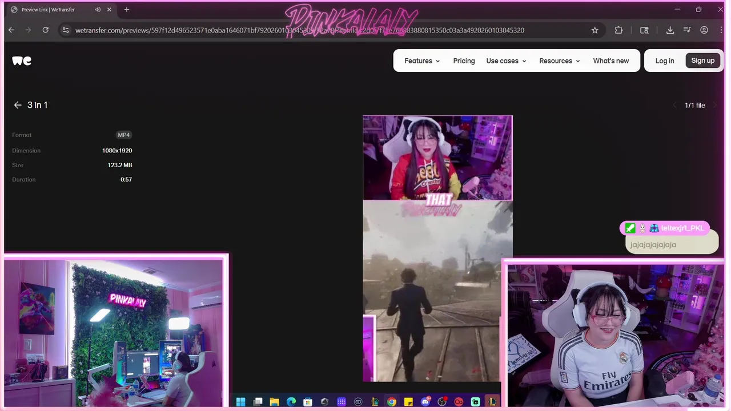This screenshot has width=731, height=411.
Task: Click the video preview player
Action: (437, 248)
